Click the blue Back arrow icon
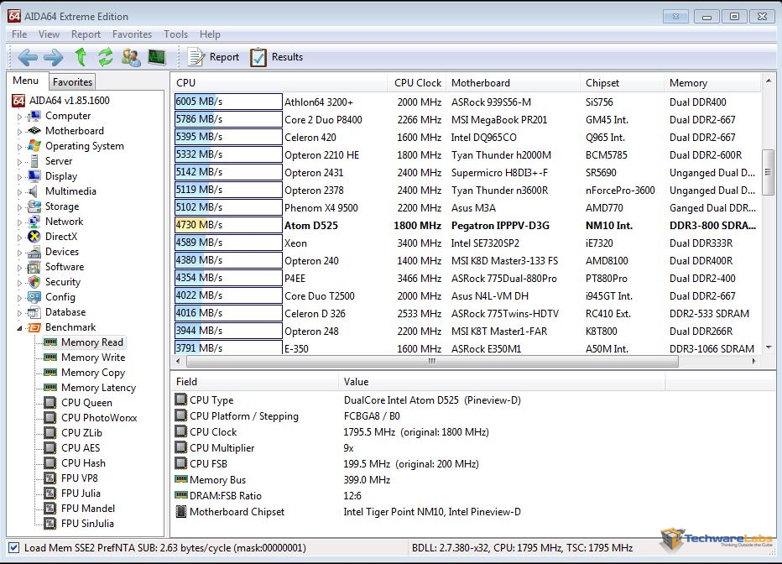The height and width of the screenshot is (564, 782). (x=28, y=57)
